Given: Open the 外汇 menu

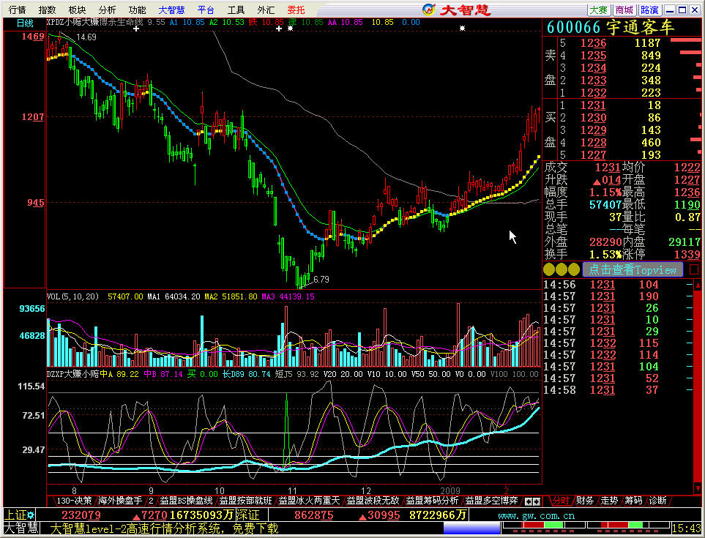Looking at the screenshot, I should 266,10.
